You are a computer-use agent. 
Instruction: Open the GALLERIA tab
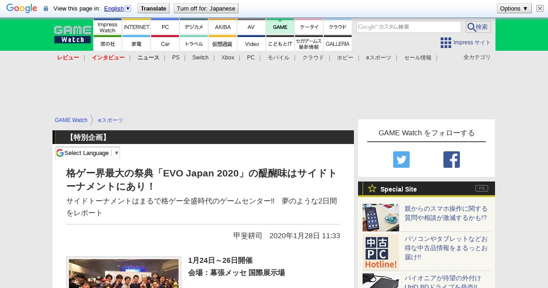coord(337,43)
